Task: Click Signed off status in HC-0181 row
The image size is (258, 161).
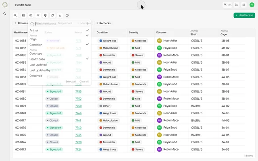Action: click(x=54, y=91)
